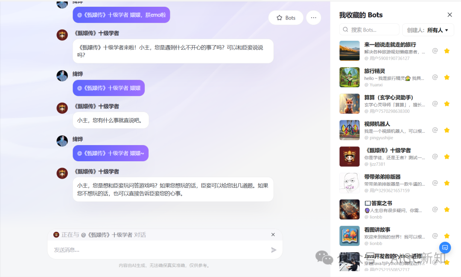Click 带带弟弟排版器 bot title
This screenshot has width=461, height=277.
(x=382, y=177)
